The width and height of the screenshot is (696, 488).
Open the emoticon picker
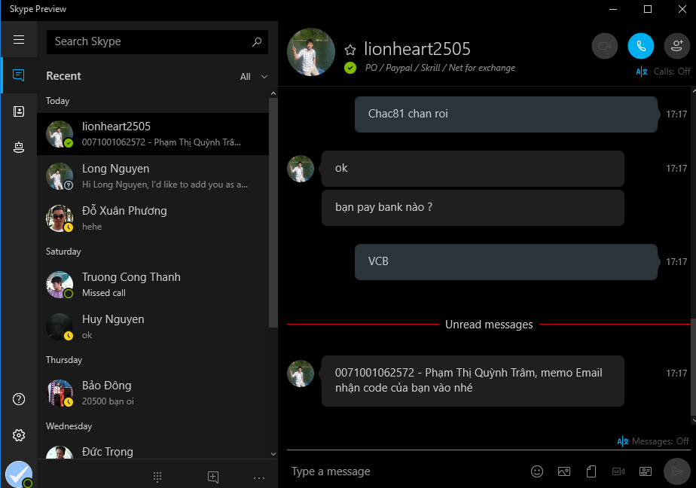[536, 471]
